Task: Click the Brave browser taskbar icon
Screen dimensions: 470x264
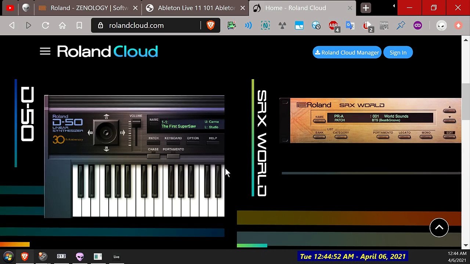Action: point(25,257)
